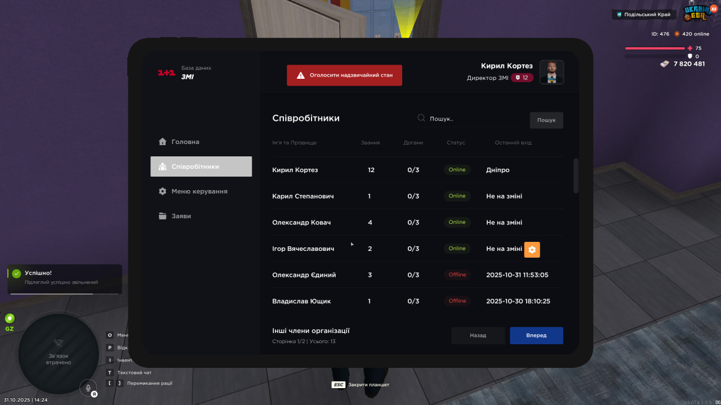Click the Назад previous page button
721x405 pixels.
478,335
